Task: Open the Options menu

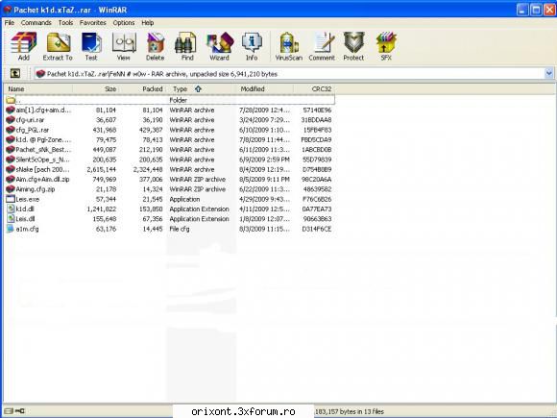Action: (124, 23)
